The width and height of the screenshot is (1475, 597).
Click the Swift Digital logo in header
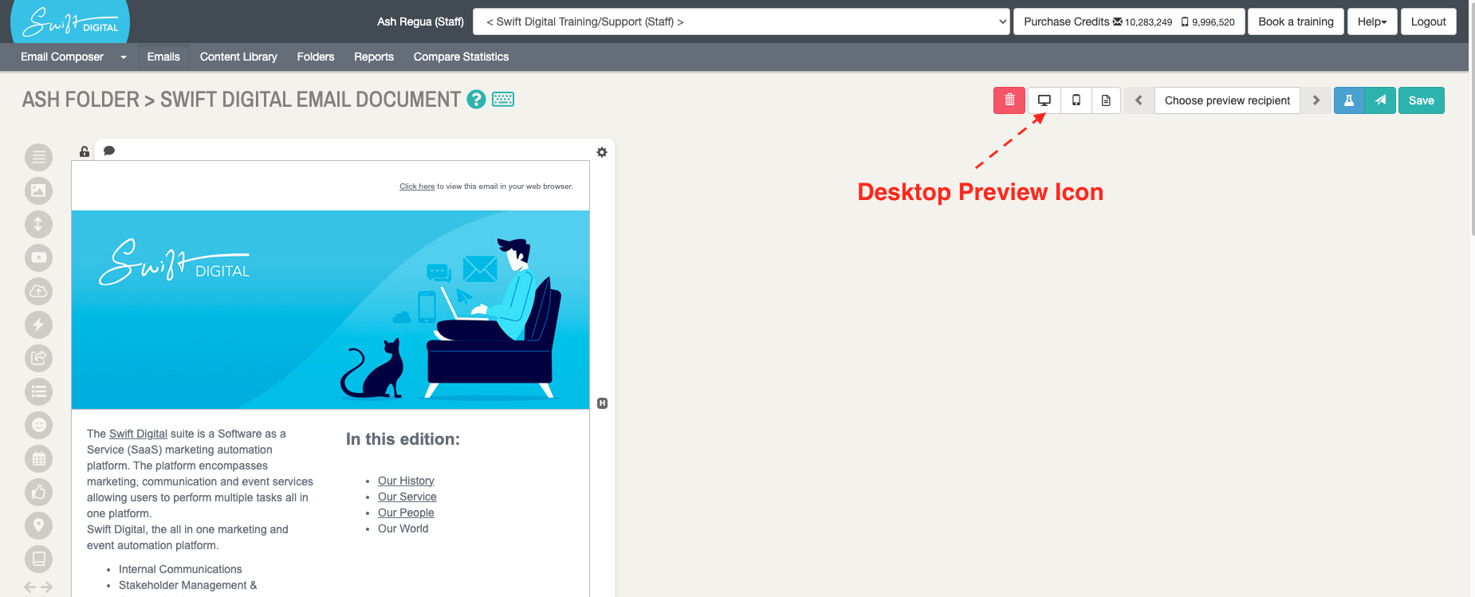pos(70,22)
